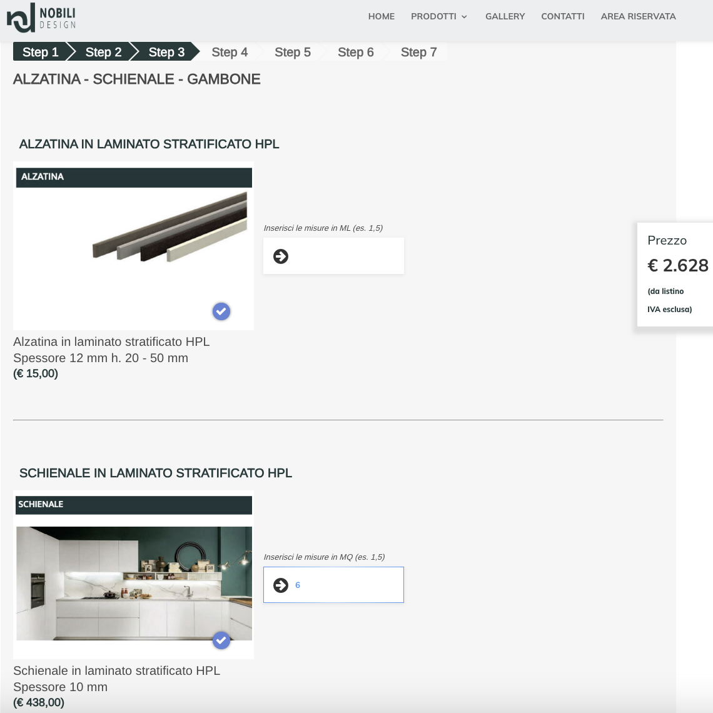The height and width of the screenshot is (713, 713).
Task: Click arrow icon in Schienale measure field
Action: coord(281,585)
